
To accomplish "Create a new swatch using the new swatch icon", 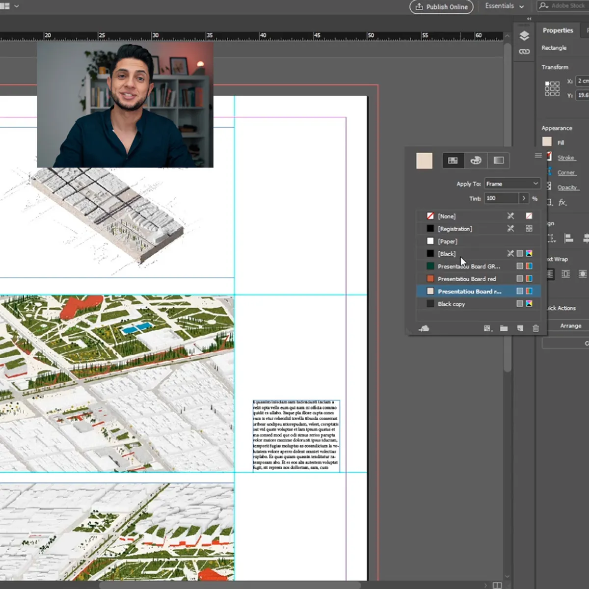I will (520, 328).
